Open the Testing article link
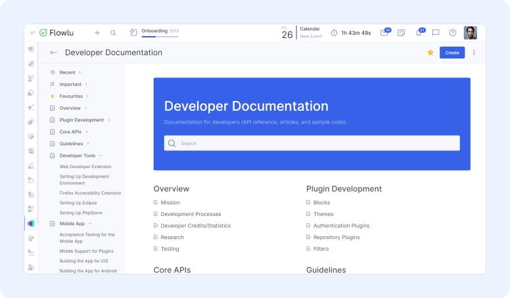This screenshot has height=298, width=510. [x=170, y=249]
